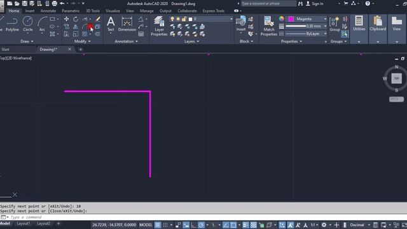
Task: Toggle ortho mode in the status bar
Action: click(193, 225)
